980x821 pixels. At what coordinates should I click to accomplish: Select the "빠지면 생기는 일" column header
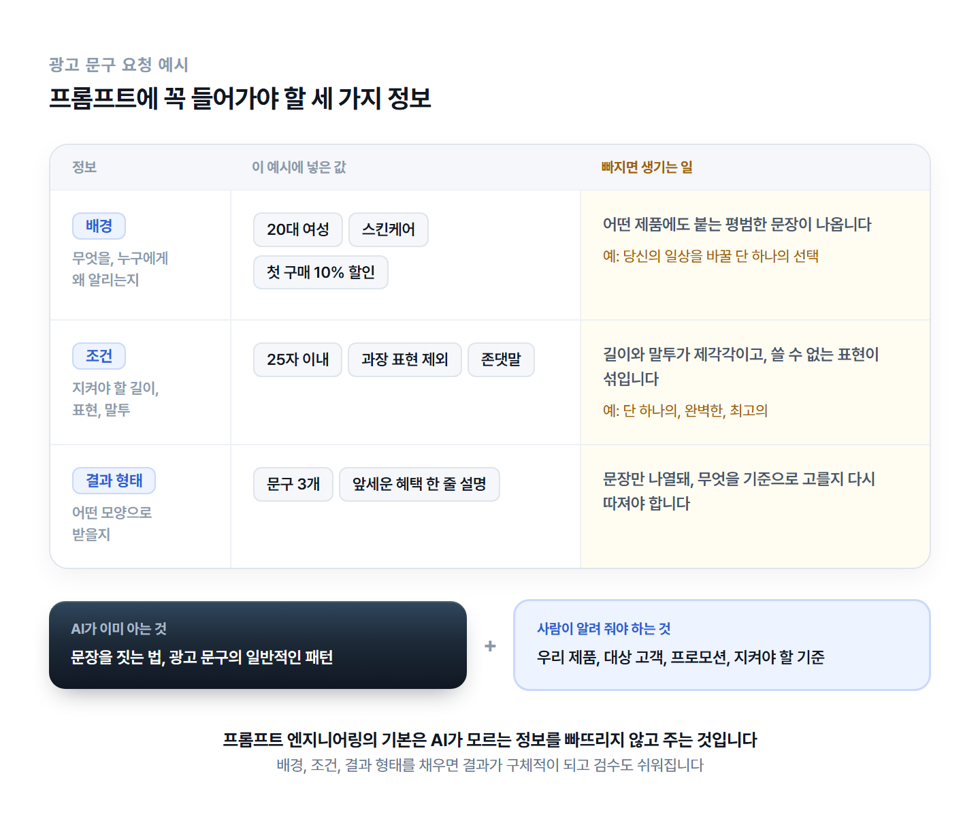point(647,167)
